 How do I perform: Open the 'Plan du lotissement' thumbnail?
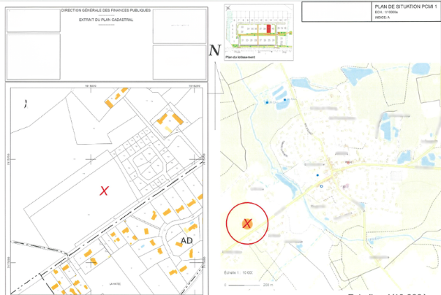click(259, 32)
